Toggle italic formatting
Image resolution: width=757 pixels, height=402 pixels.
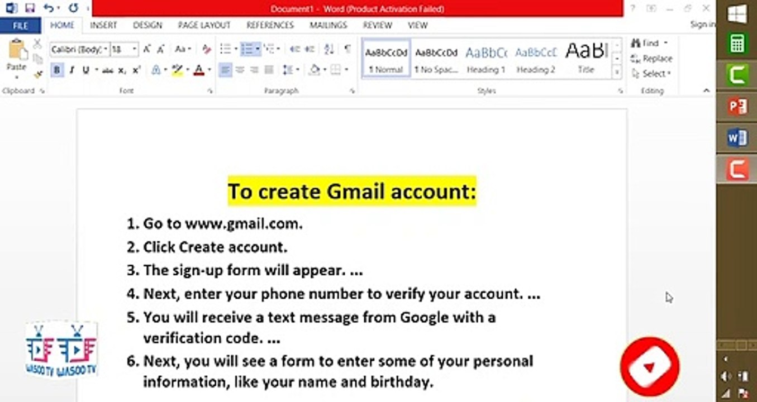coord(72,70)
